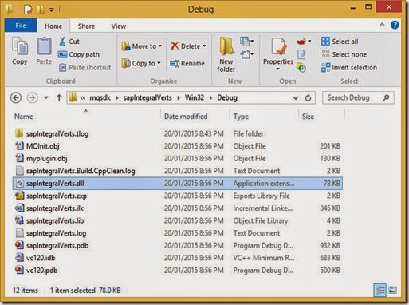Viewport: 409px width, 305px height.
Task: Cut the selected file
Action: click(69, 42)
